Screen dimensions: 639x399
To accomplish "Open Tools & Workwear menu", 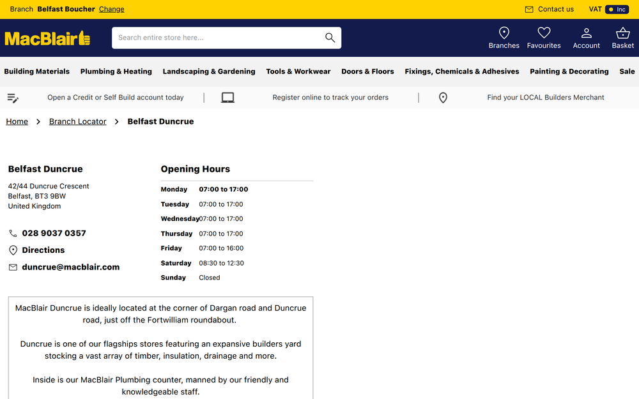I will click(298, 72).
